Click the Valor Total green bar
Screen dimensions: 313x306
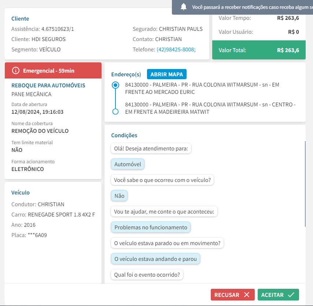pyautogui.click(x=259, y=50)
